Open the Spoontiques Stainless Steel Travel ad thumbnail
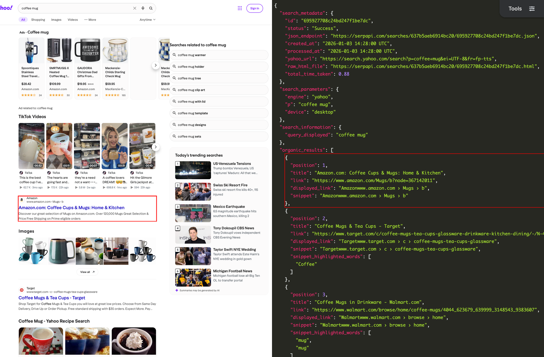This screenshot has width=544, height=357. pos(32,51)
